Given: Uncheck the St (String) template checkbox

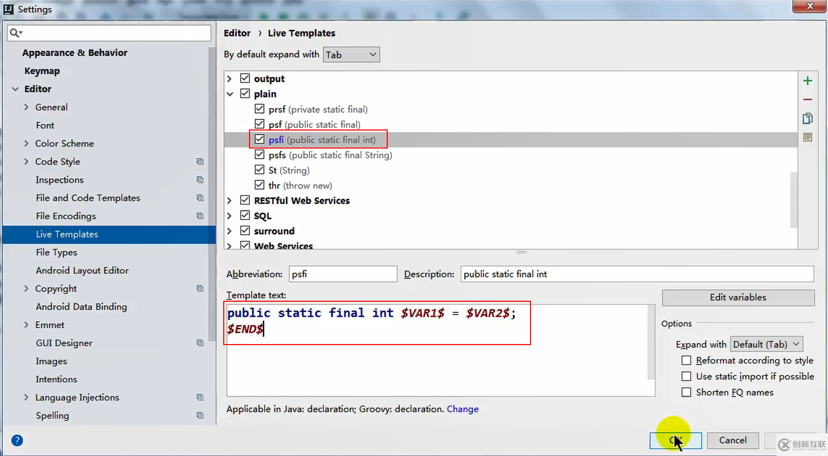Looking at the screenshot, I should pos(259,170).
